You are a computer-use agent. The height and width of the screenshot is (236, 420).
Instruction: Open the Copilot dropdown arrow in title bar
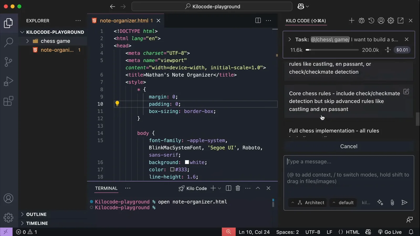307,7
